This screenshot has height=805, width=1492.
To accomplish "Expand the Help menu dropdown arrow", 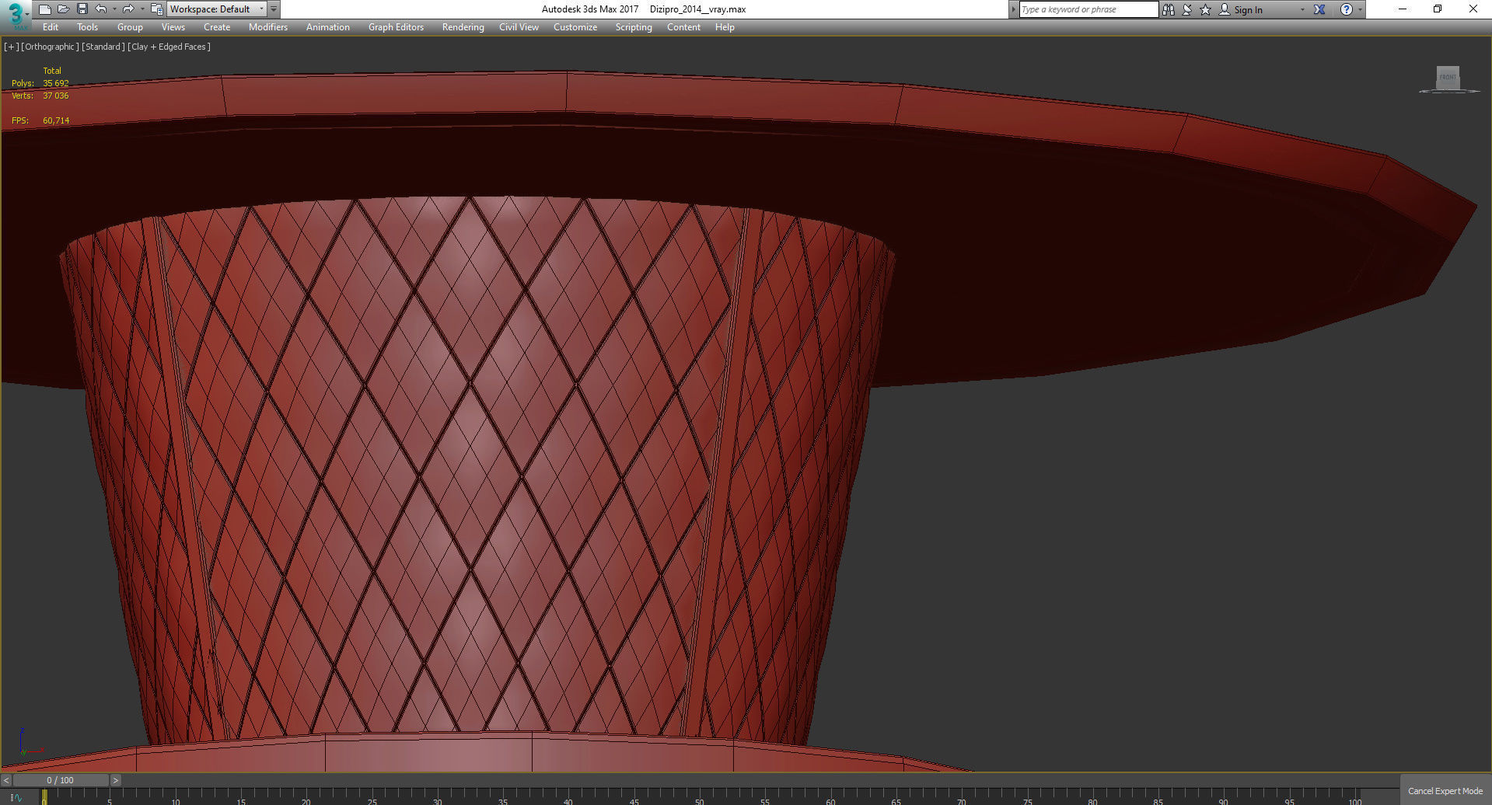I will pos(1360,9).
